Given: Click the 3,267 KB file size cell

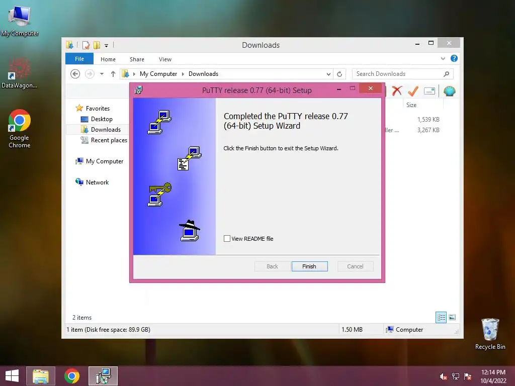Looking at the screenshot, I should (428, 130).
